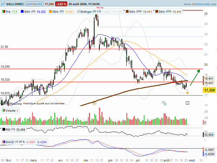Screen dimensions: 217x163
Task: Click the 'mars' label on the date axis
Action: pyautogui.click(x=33, y=160)
